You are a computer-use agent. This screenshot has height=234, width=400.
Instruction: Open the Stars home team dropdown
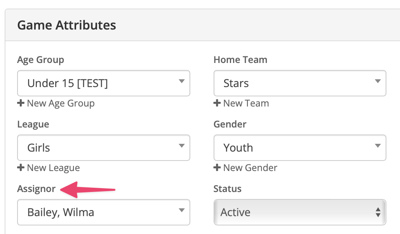300,83
